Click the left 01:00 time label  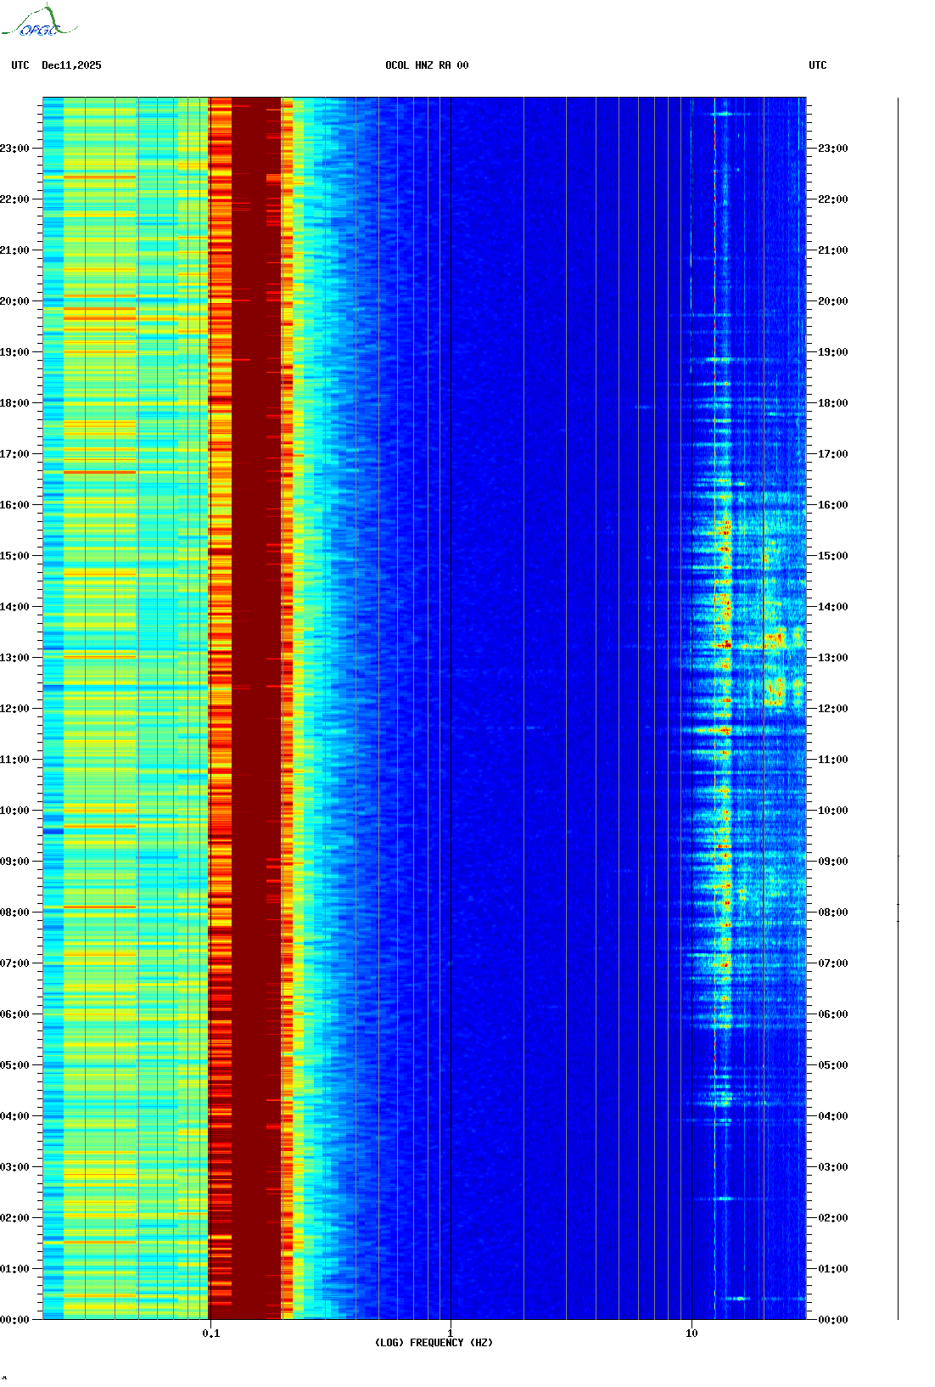click(x=14, y=1269)
